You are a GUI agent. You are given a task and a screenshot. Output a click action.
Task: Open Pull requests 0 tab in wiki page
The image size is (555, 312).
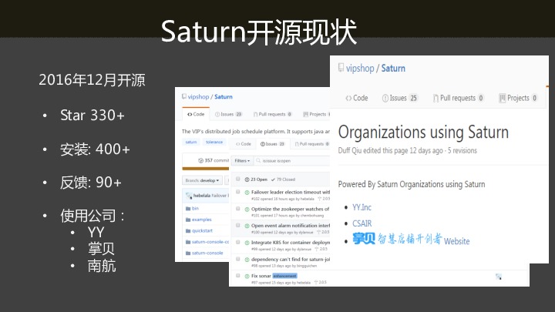[458, 98]
